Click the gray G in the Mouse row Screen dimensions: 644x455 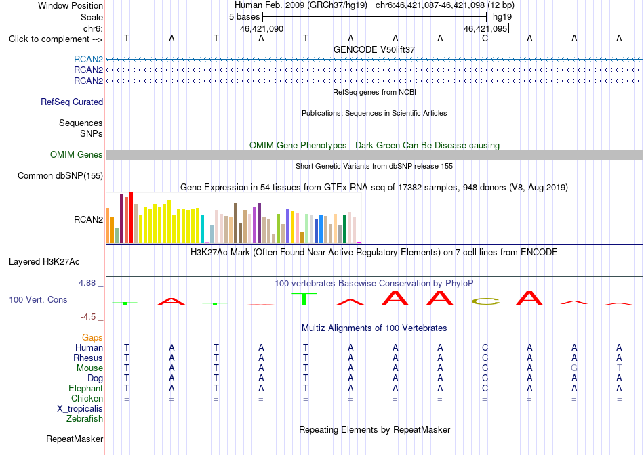coord(574,368)
